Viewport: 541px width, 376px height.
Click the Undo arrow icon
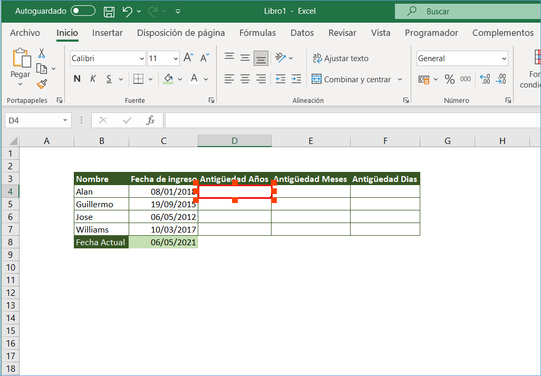tap(127, 11)
